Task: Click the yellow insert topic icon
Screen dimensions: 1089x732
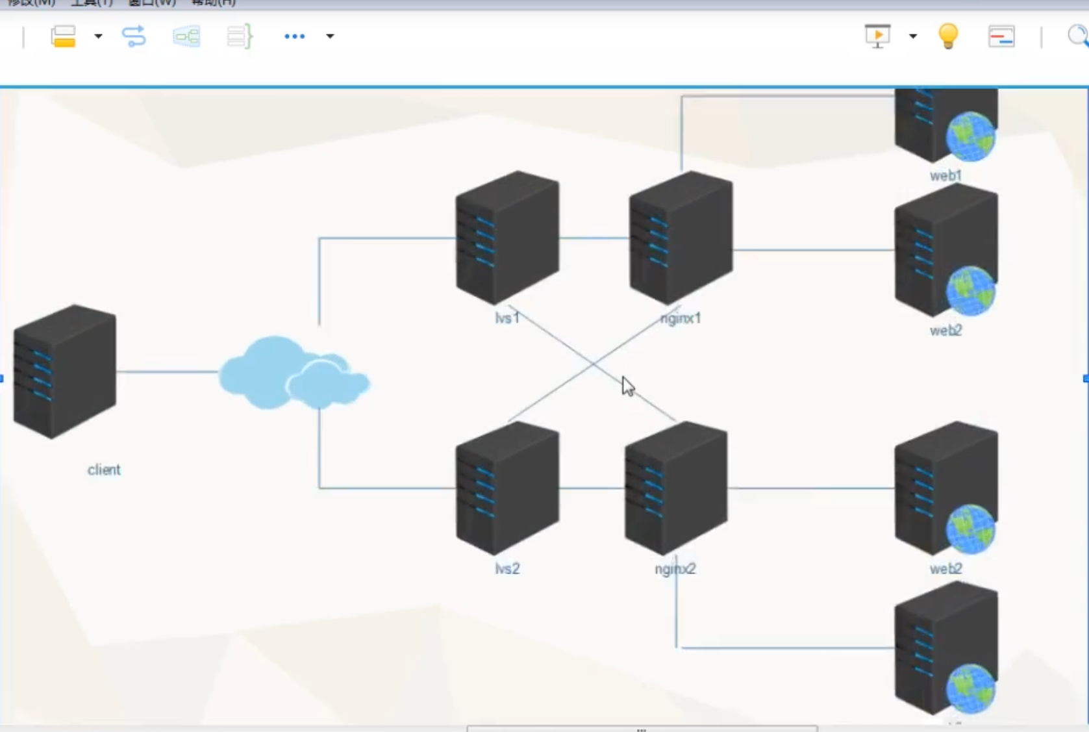Action: pos(63,36)
